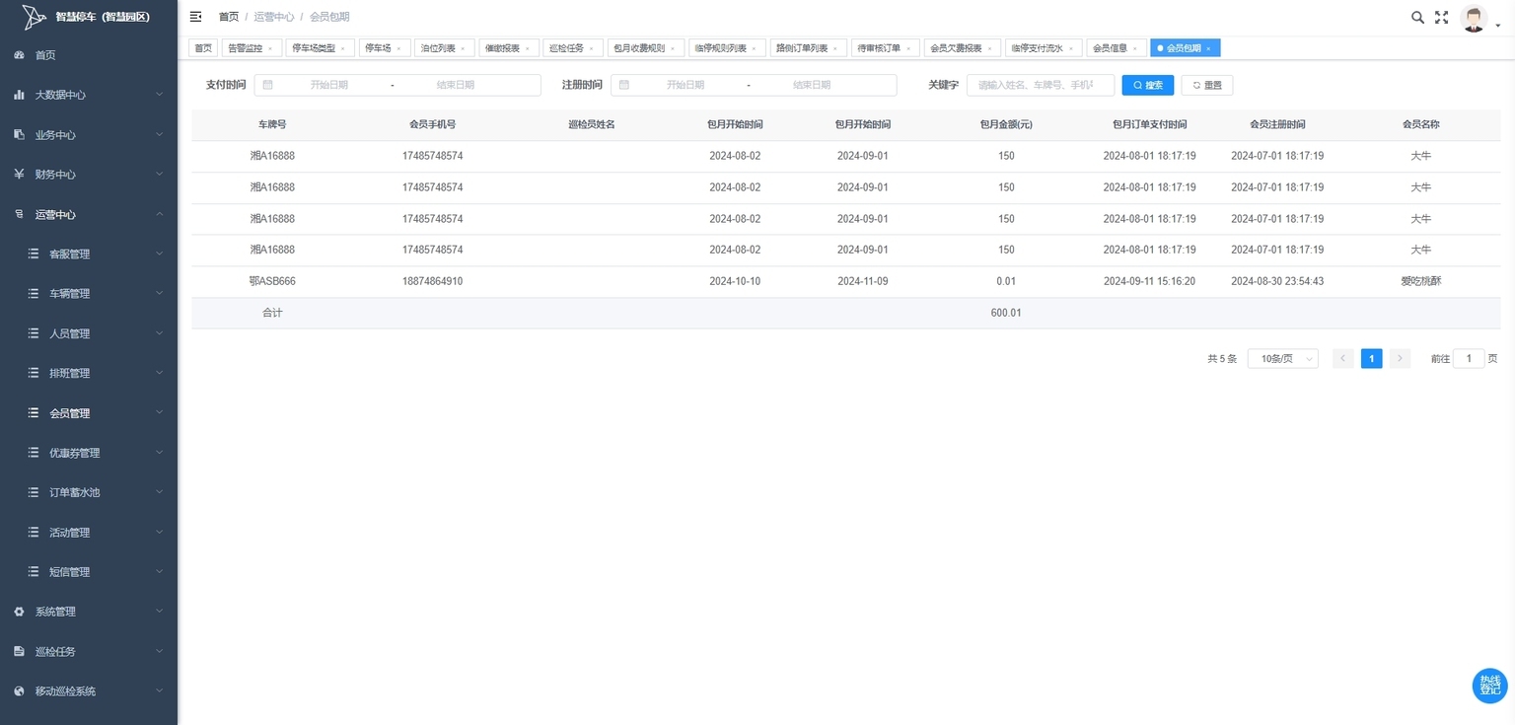This screenshot has width=1515, height=725.
Task: Collapse the 运营中心 menu section
Action: point(89,214)
